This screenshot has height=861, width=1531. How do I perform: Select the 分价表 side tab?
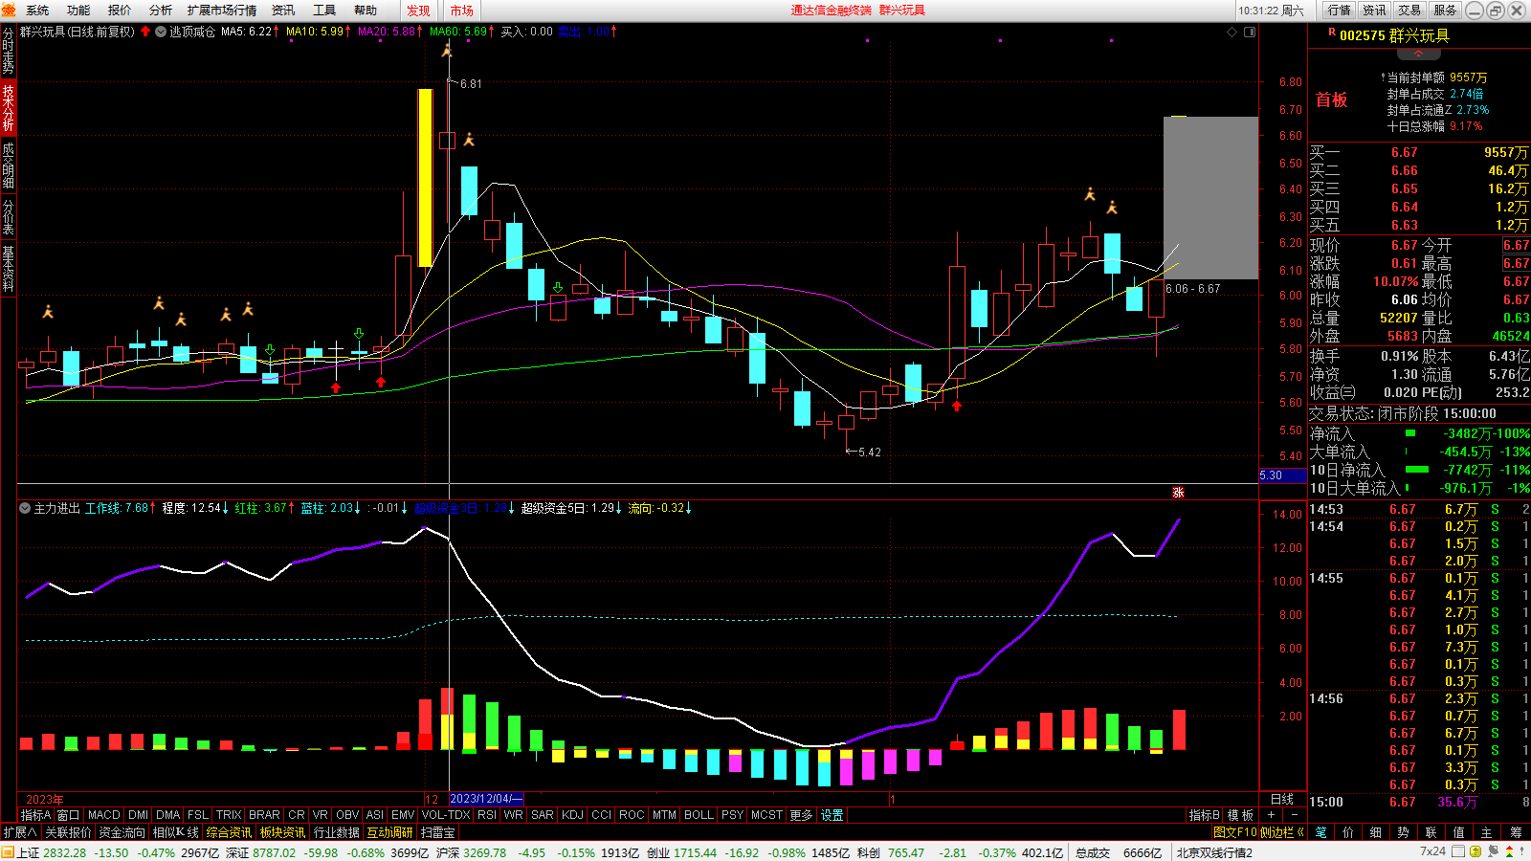[x=8, y=217]
